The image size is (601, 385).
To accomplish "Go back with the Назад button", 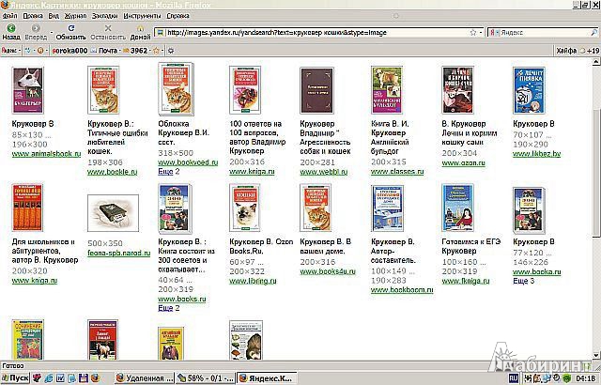I will 11,32.
